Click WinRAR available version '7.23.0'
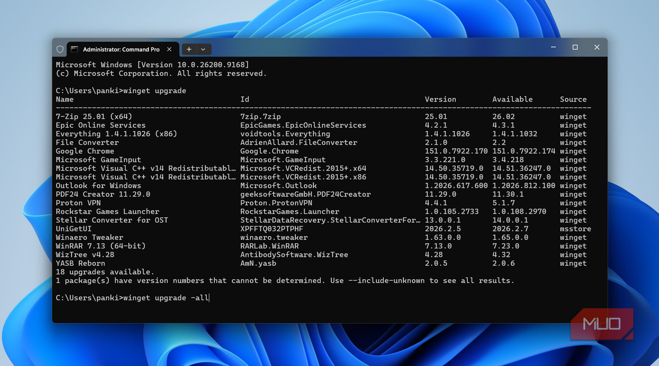 coord(506,246)
